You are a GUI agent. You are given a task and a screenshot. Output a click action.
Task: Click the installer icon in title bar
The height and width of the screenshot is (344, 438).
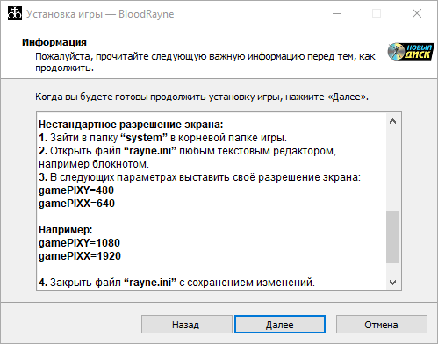point(15,13)
